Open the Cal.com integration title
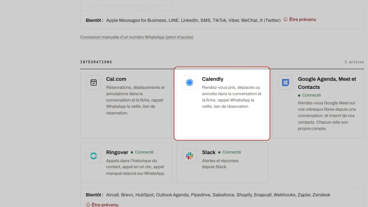Viewport: 368px width, 207px height. pos(116,79)
